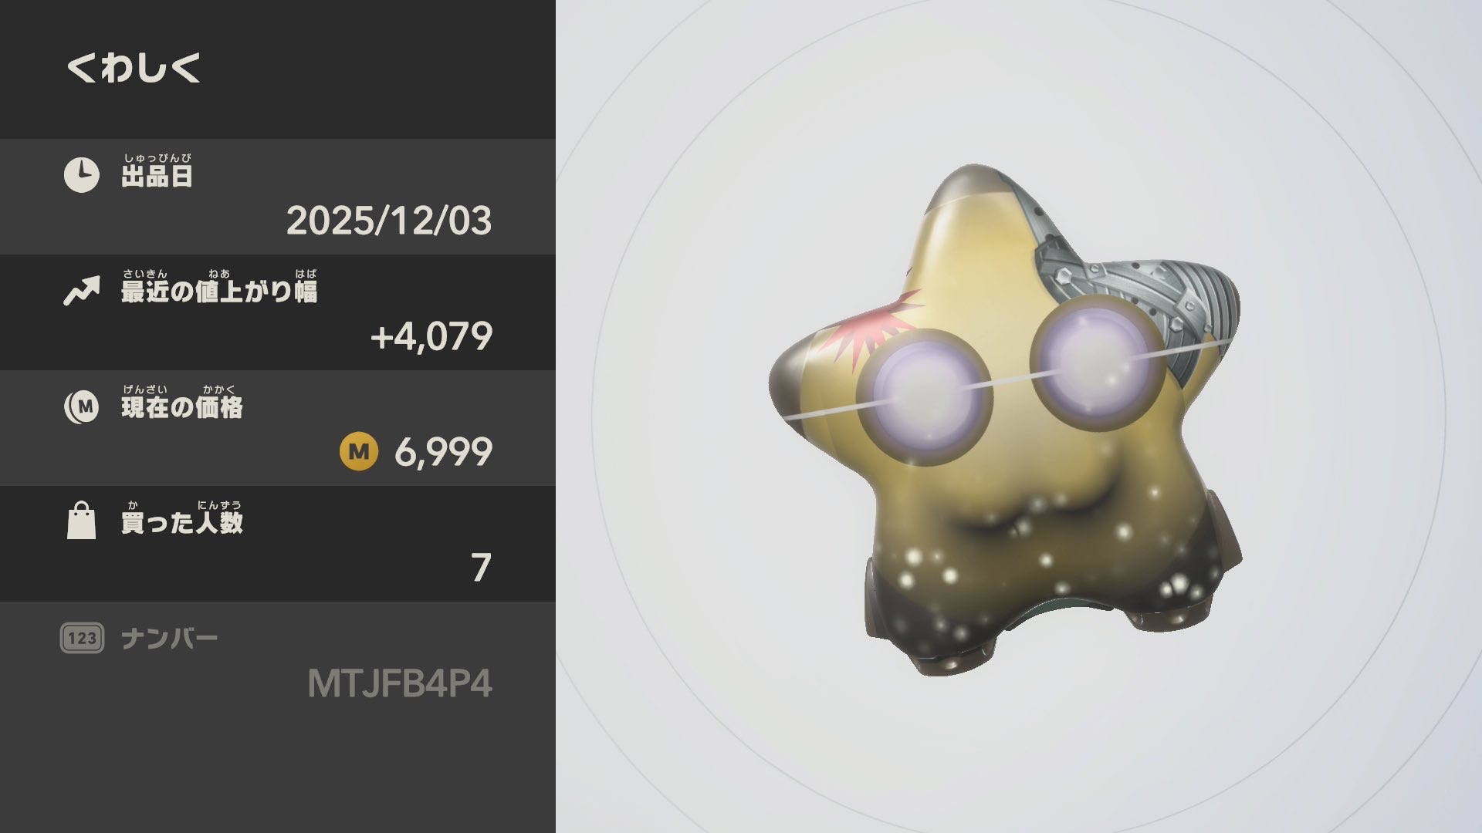Viewport: 1482px width, 833px height.
Task: Select the 買った人数 row label
Action: point(181,518)
